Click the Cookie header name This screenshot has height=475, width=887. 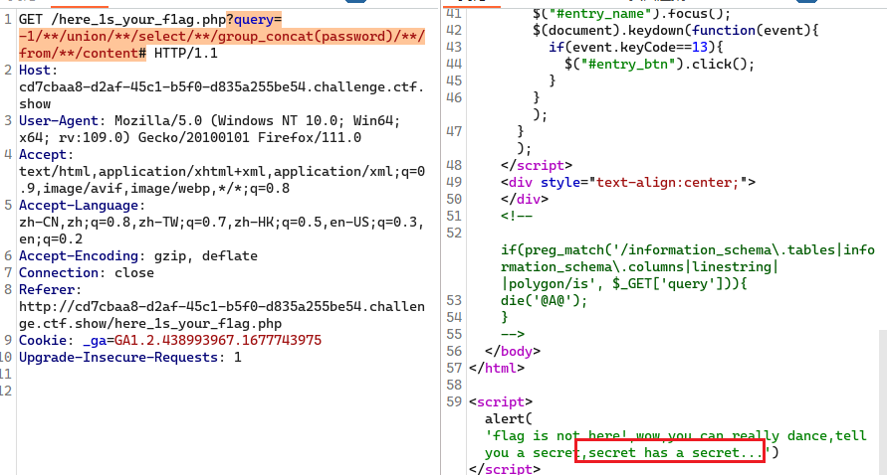43,341
